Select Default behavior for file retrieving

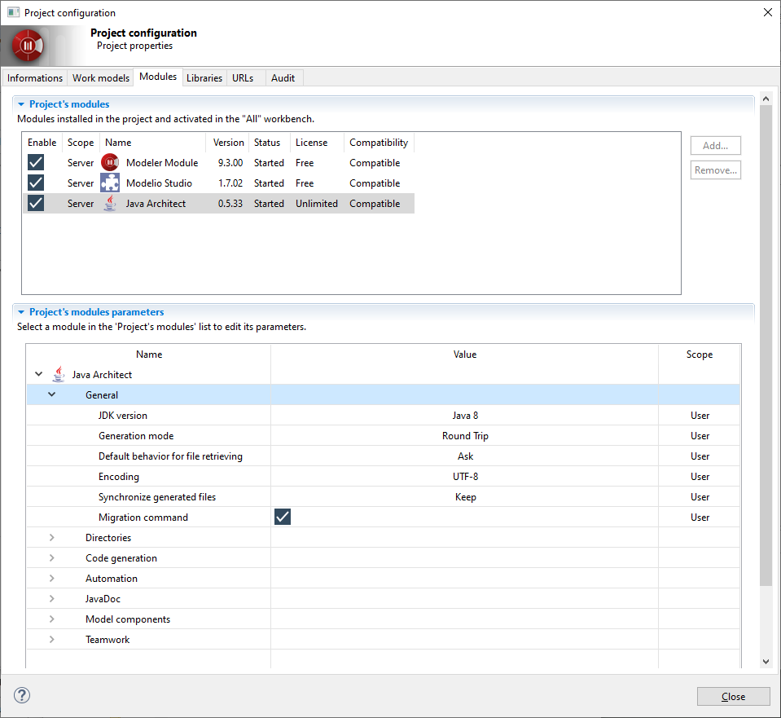point(170,456)
